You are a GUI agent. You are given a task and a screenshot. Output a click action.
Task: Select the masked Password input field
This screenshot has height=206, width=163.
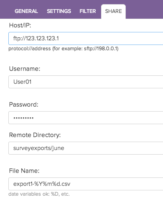86,118
